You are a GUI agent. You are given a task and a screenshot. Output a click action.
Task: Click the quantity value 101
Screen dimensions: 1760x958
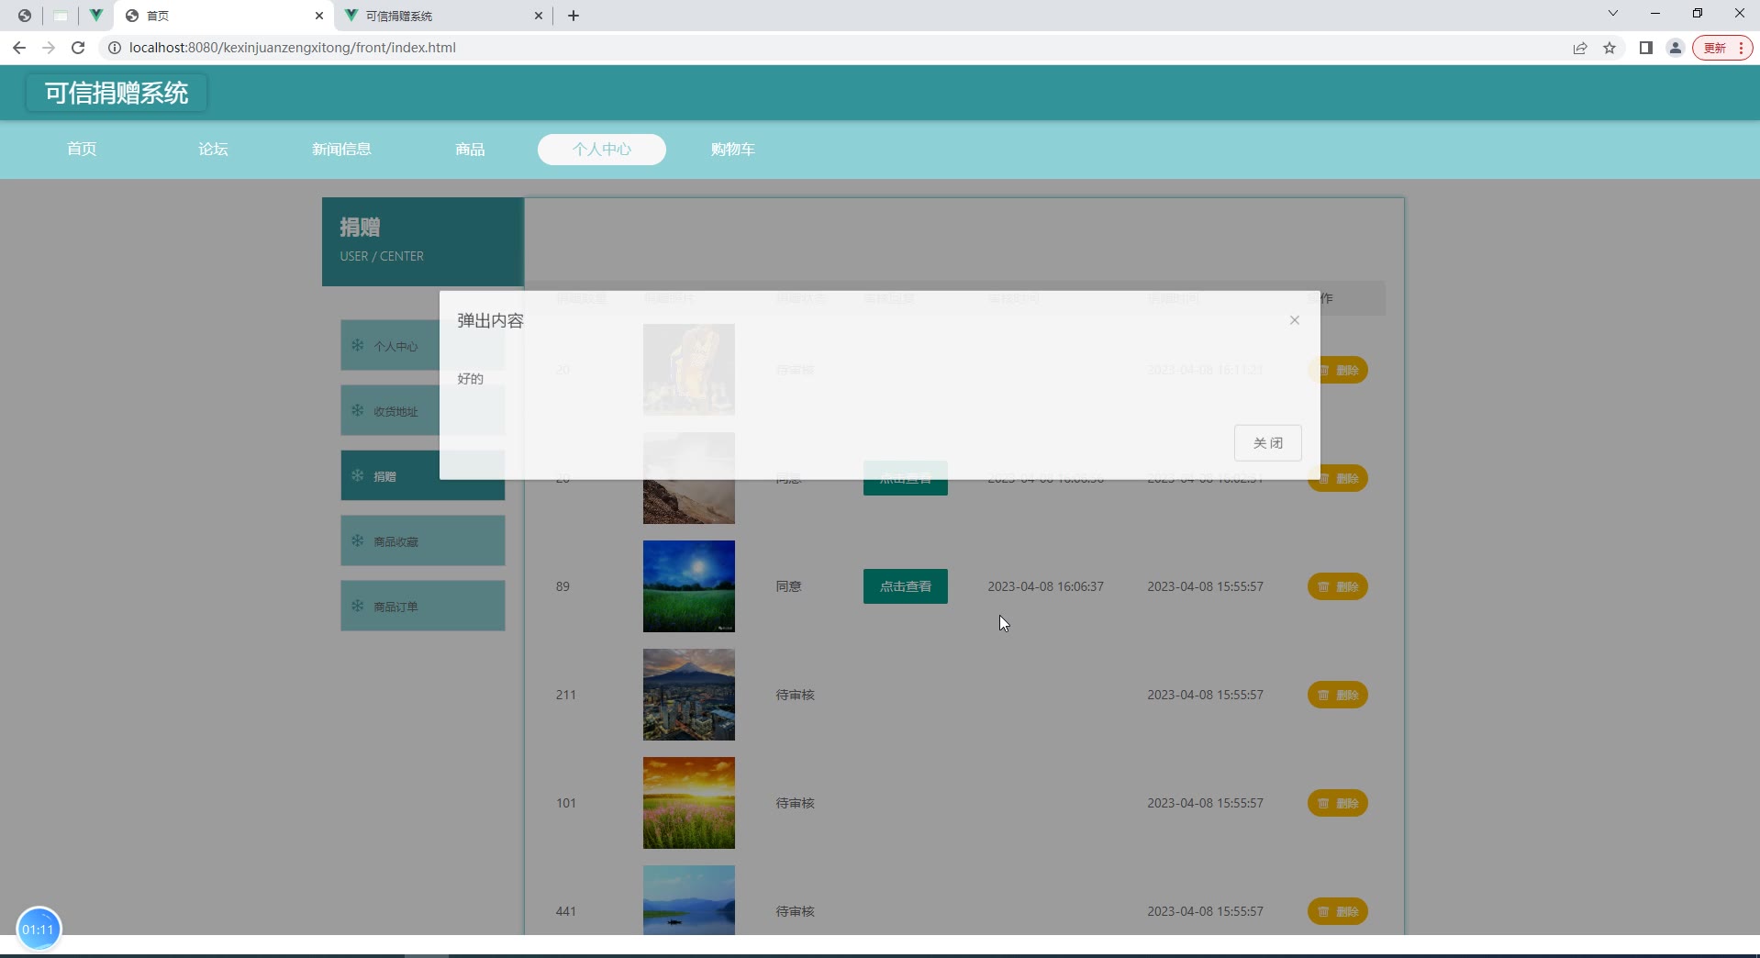(566, 803)
